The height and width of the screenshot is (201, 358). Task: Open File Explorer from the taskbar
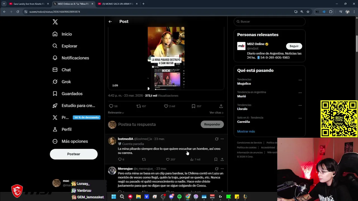coord(138,197)
